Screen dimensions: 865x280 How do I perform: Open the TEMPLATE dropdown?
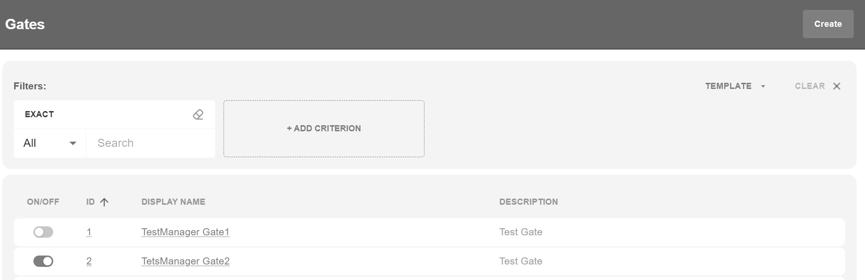[x=735, y=86]
